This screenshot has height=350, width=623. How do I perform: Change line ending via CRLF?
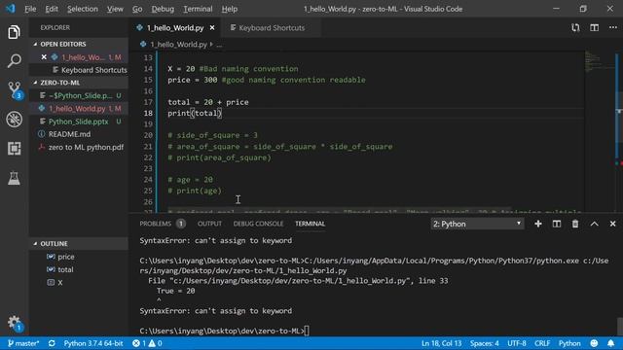click(542, 343)
